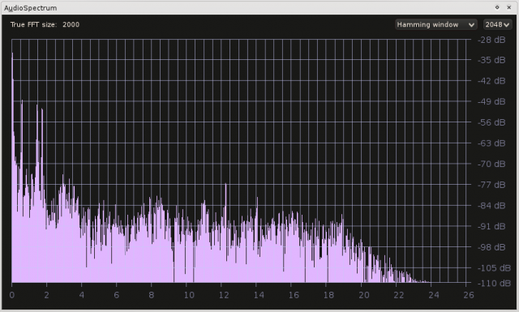Image resolution: width=519 pixels, height=312 pixels.
Task: Close the AudioSpectrum panel
Action: [x=509, y=7]
